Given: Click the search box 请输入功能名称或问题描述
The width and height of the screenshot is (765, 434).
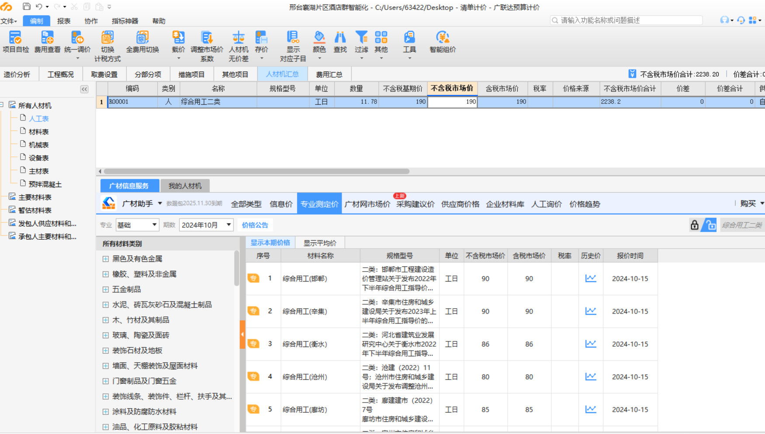Looking at the screenshot, I should (x=626, y=20).
